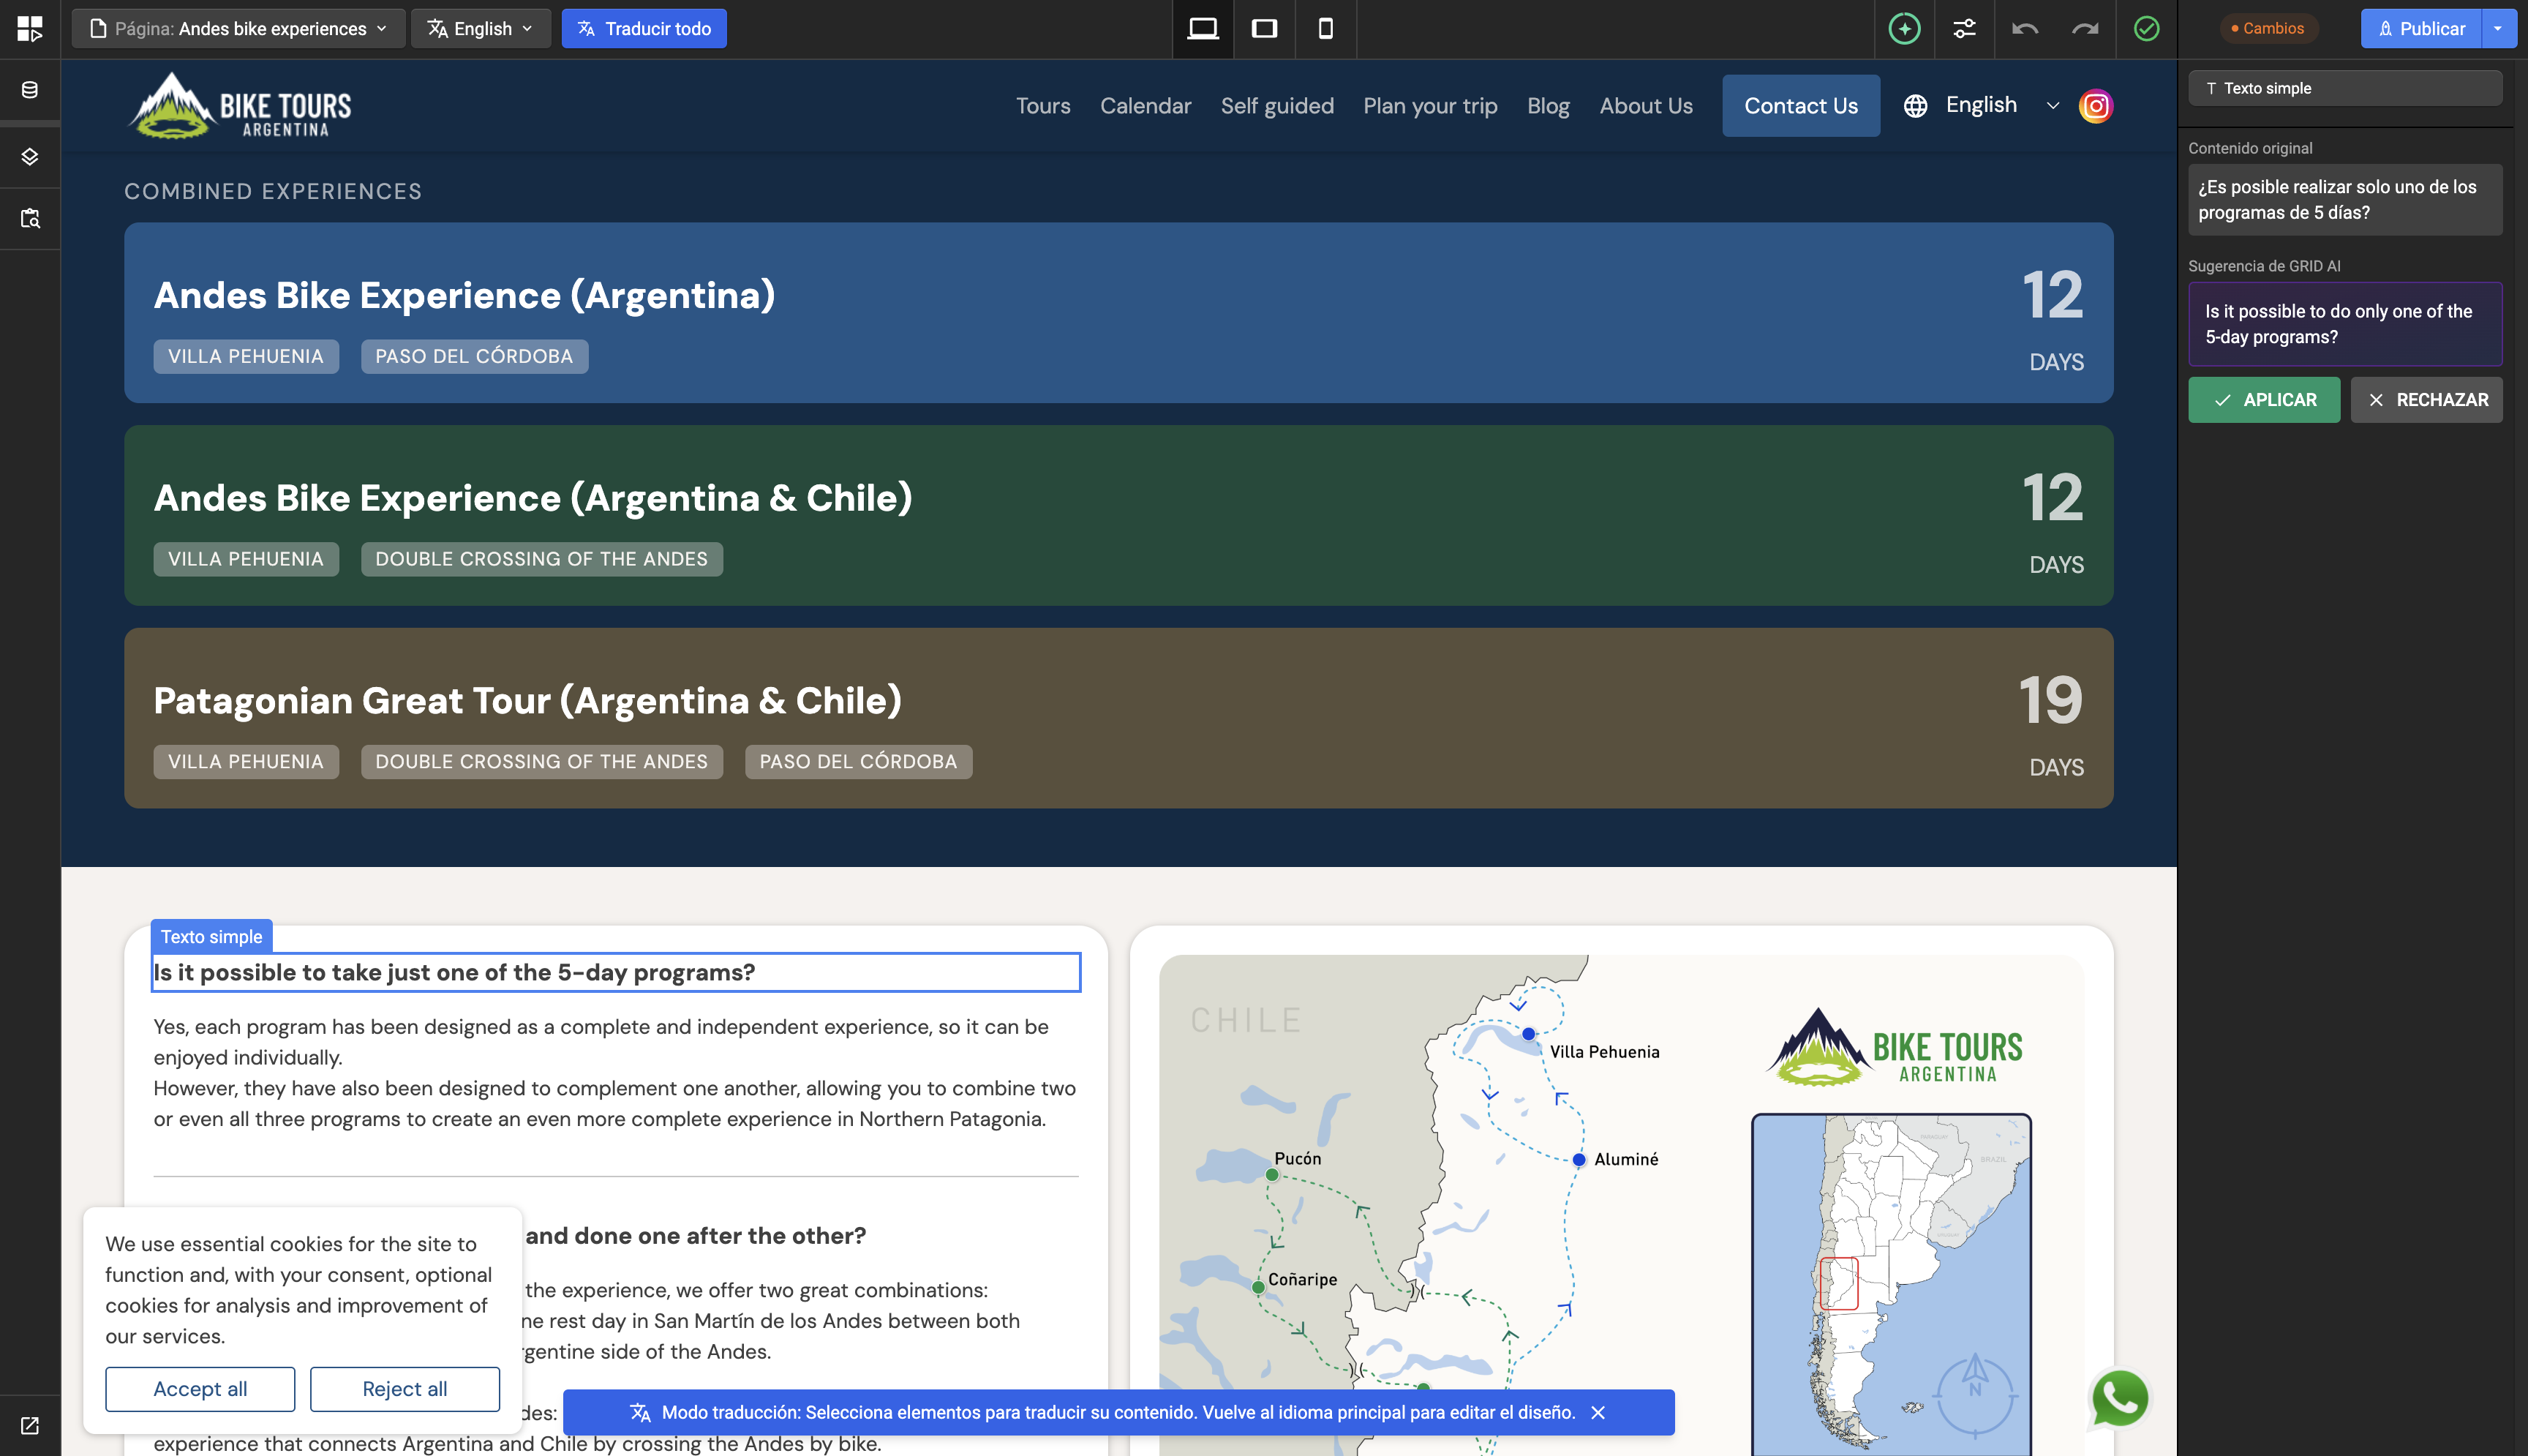Viewport: 2528px width, 1456px height.
Task: Apply the GRID AI suggestion with APLICAR
Action: pos(2264,400)
